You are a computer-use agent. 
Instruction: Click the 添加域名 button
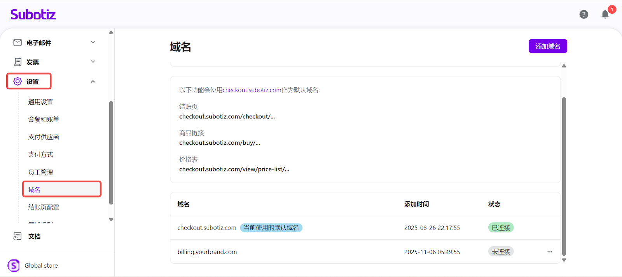(547, 46)
